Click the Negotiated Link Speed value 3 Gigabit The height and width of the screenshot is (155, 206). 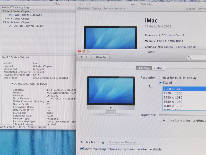[x=38, y=72]
